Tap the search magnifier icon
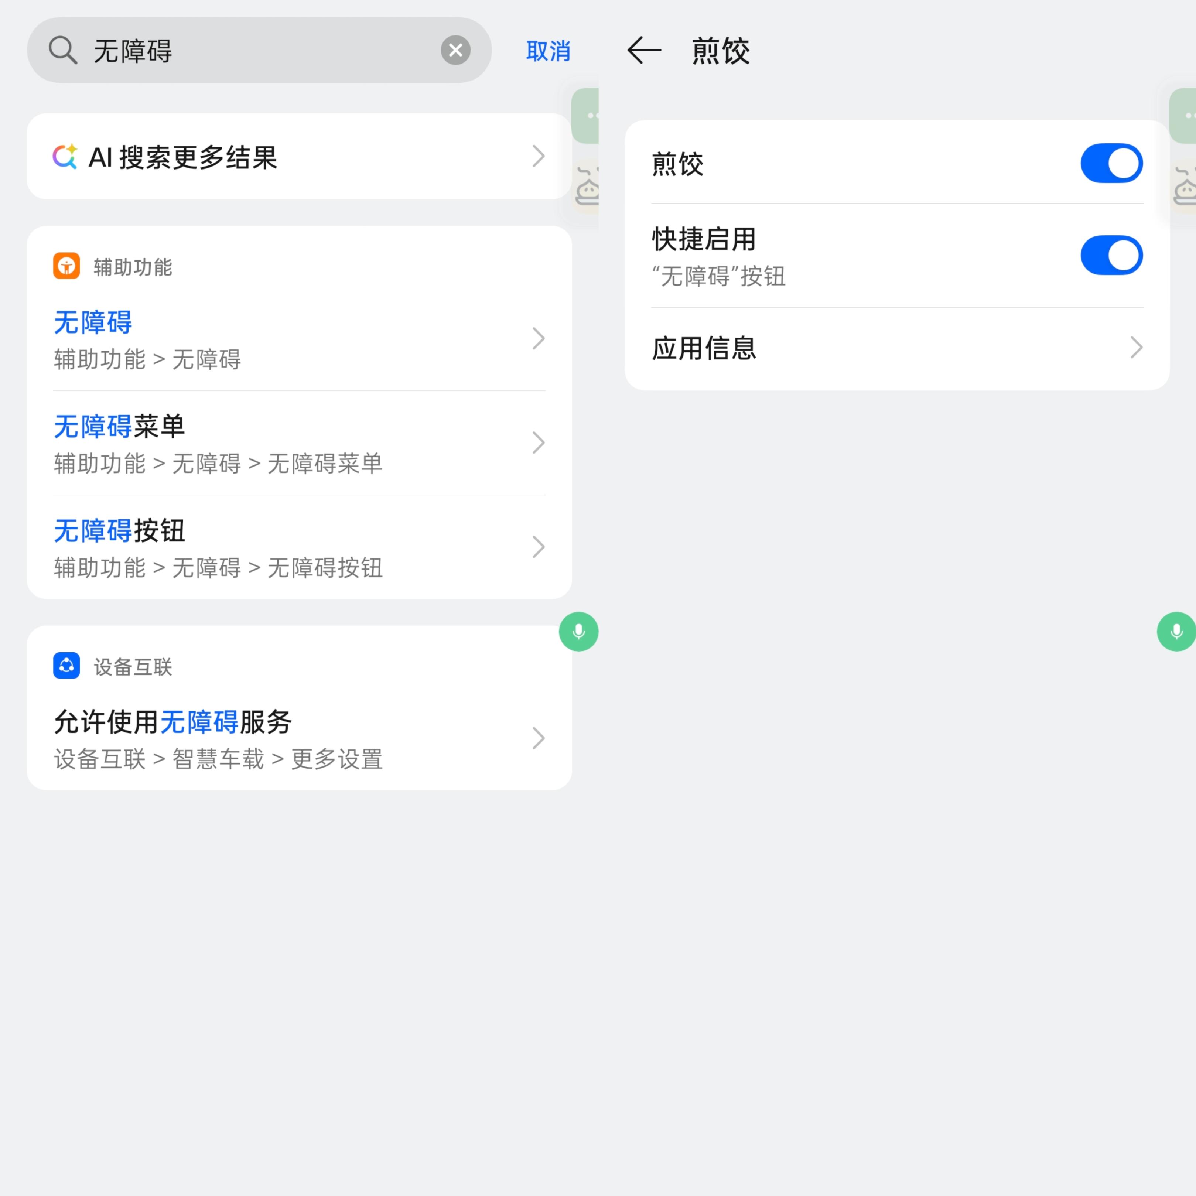Viewport: 1196px width, 1196px height. tap(62, 50)
